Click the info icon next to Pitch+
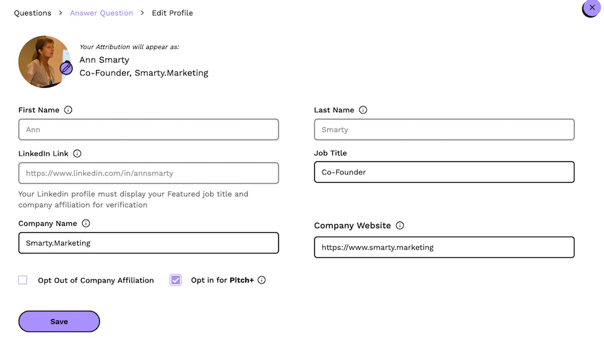The height and width of the screenshot is (338, 604). [262, 280]
